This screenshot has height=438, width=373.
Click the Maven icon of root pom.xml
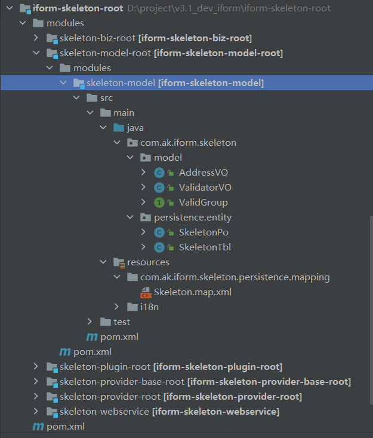click(x=38, y=427)
